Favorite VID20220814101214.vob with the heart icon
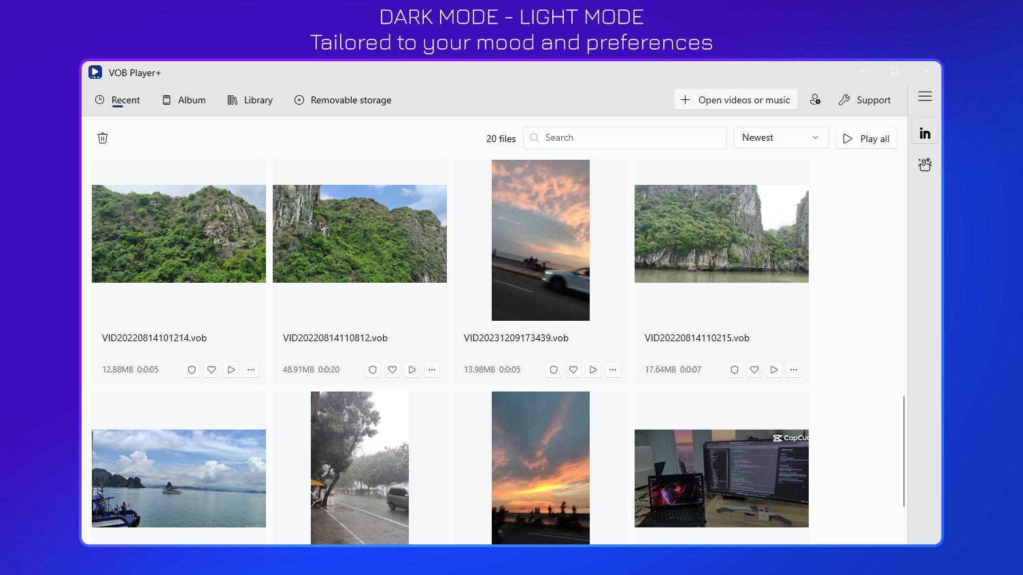1023x575 pixels. [212, 370]
